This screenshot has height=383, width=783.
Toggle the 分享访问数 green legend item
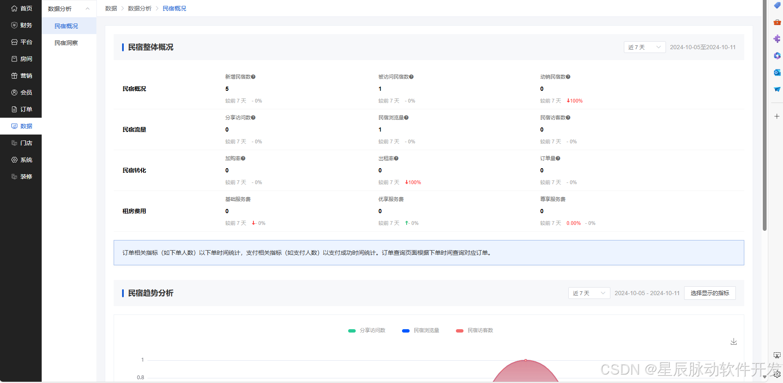click(367, 330)
